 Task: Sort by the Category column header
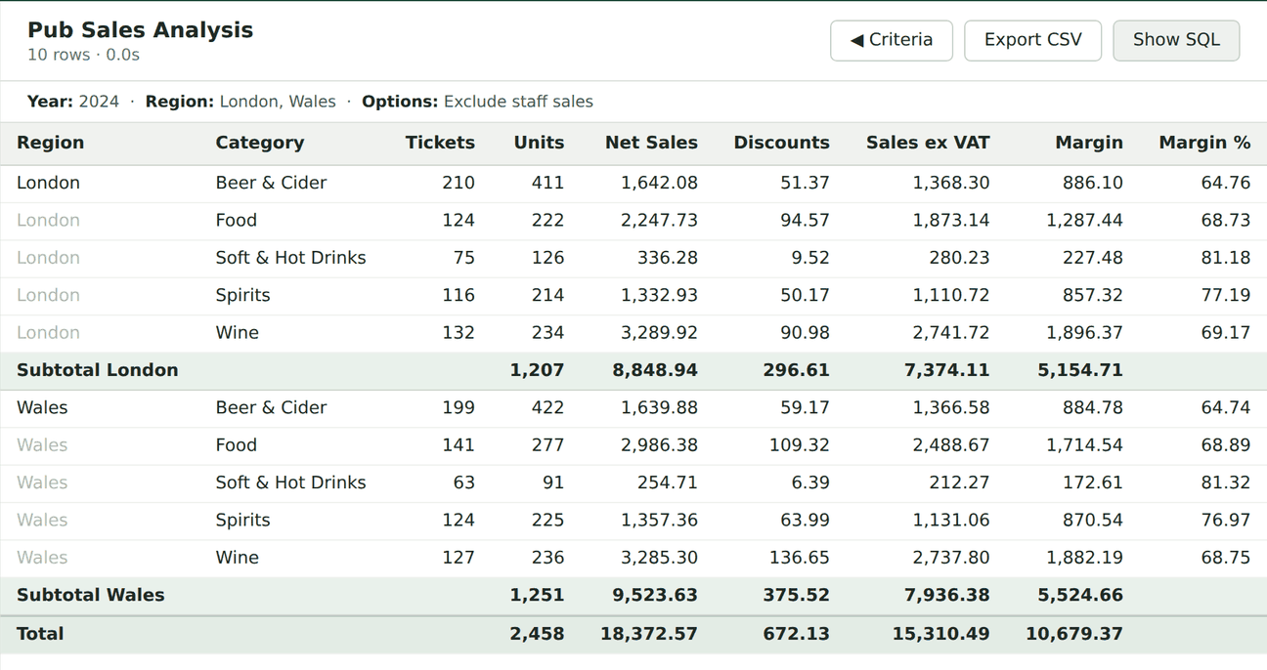pos(259,143)
